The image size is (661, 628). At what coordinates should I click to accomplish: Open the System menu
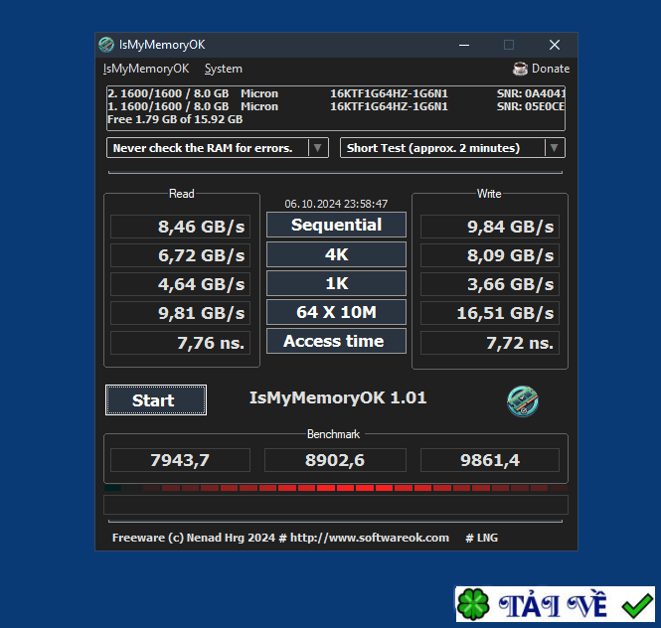click(x=224, y=69)
